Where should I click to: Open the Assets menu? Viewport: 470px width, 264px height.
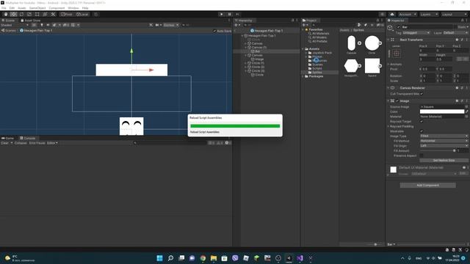click(22, 8)
